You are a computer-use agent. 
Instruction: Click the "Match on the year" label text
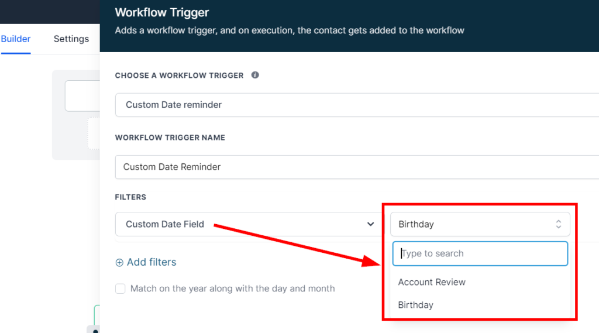pos(232,289)
